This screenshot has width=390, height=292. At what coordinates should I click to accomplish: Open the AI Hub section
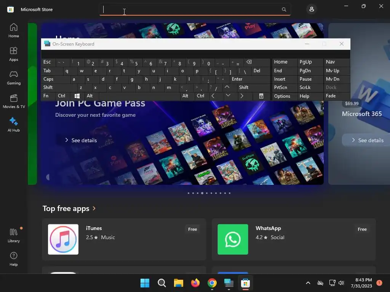14,125
